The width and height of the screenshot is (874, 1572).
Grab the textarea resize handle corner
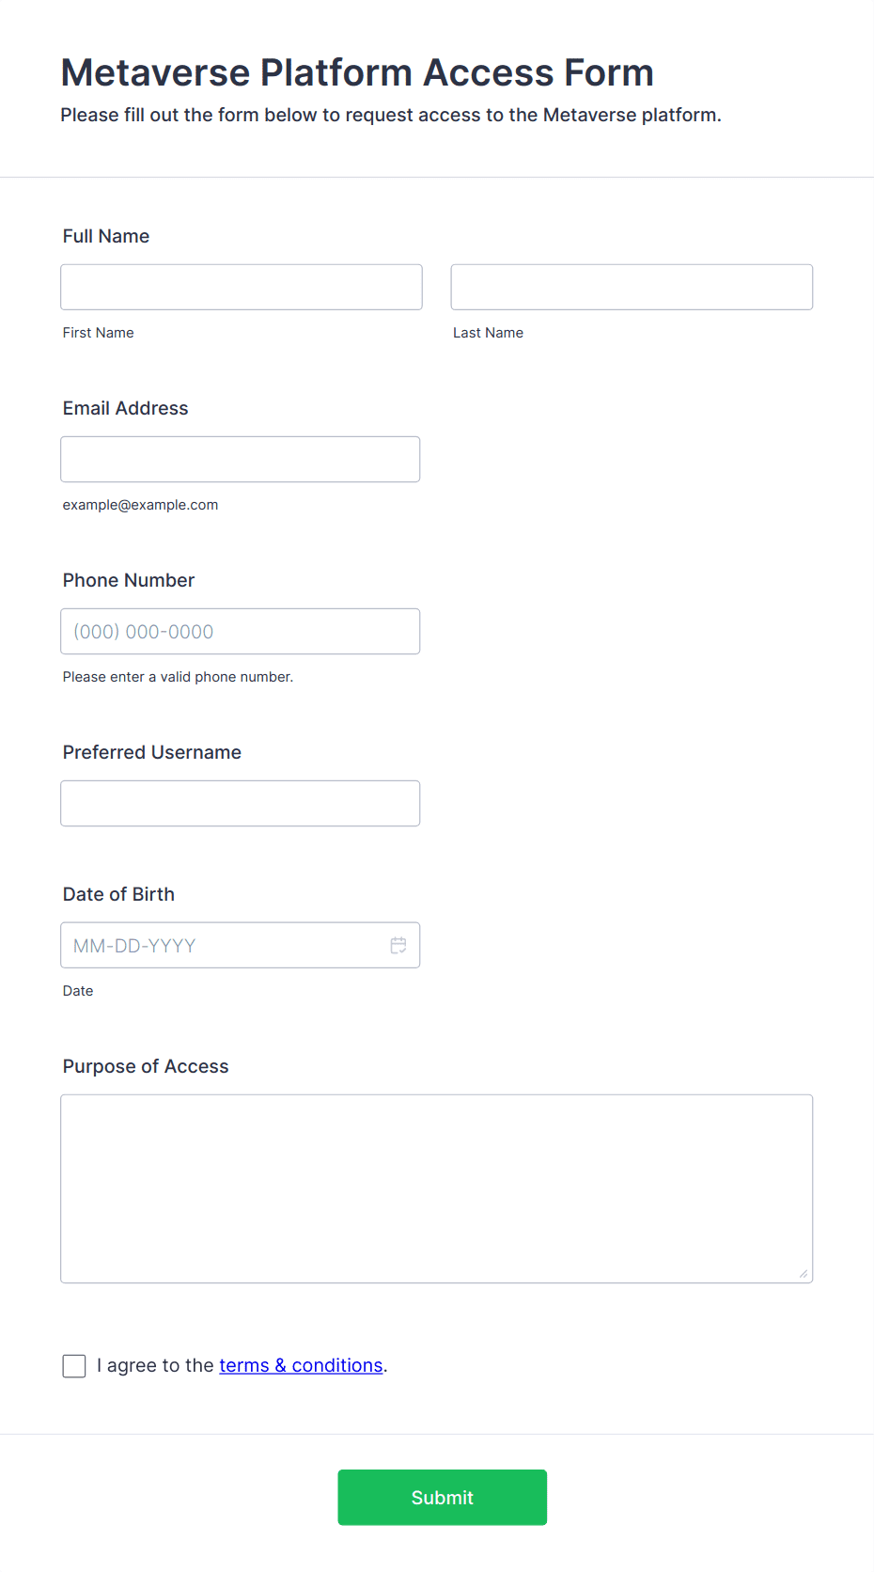(x=804, y=1274)
